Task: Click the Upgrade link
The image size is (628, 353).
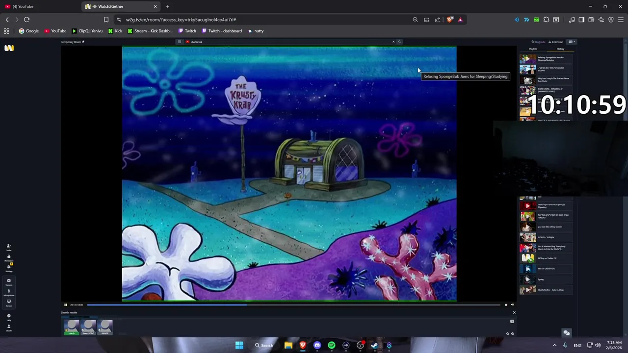Action: coord(539,42)
